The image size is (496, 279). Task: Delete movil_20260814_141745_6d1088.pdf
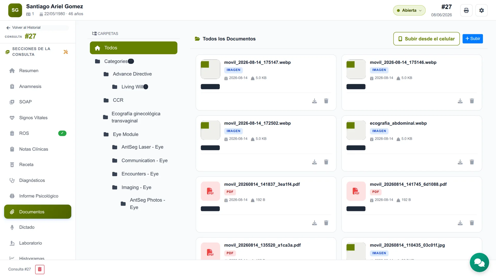(x=472, y=223)
